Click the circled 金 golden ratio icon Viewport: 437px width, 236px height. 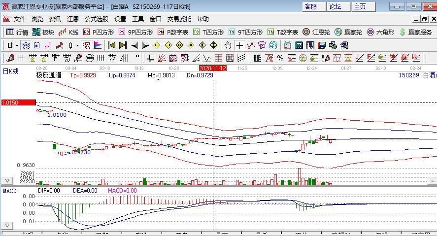303,58
